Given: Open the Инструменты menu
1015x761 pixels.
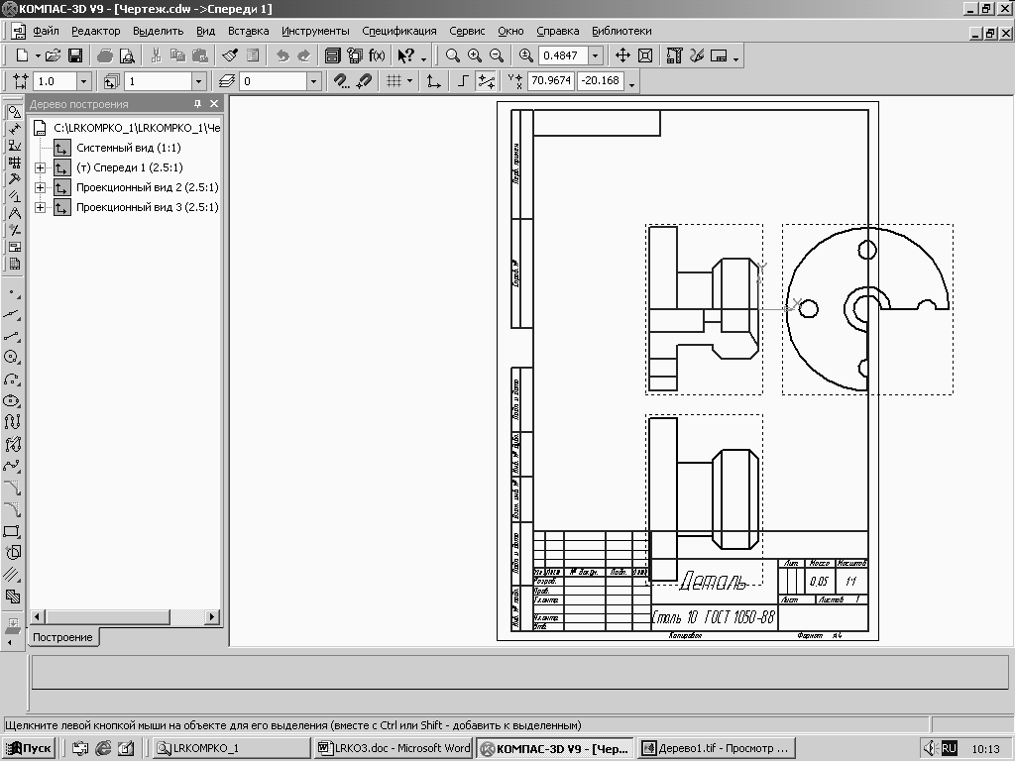Looking at the screenshot, I should tap(315, 31).
